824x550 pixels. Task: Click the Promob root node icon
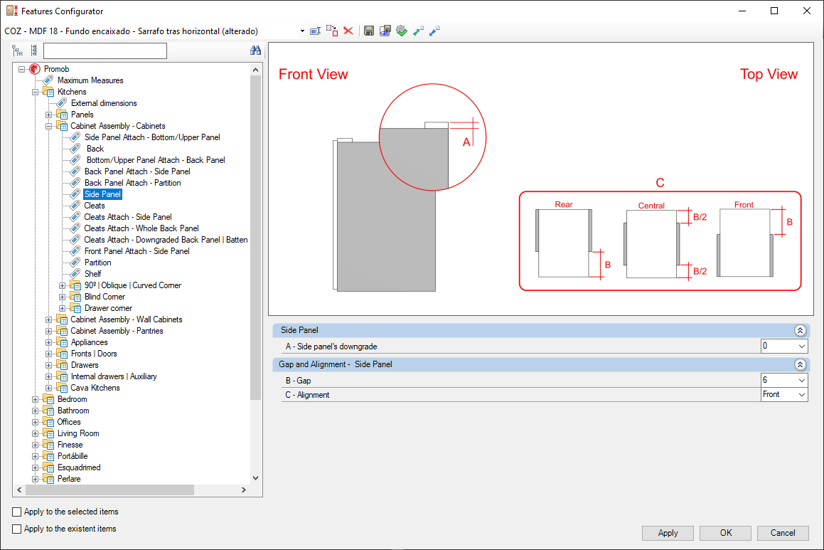pos(35,69)
